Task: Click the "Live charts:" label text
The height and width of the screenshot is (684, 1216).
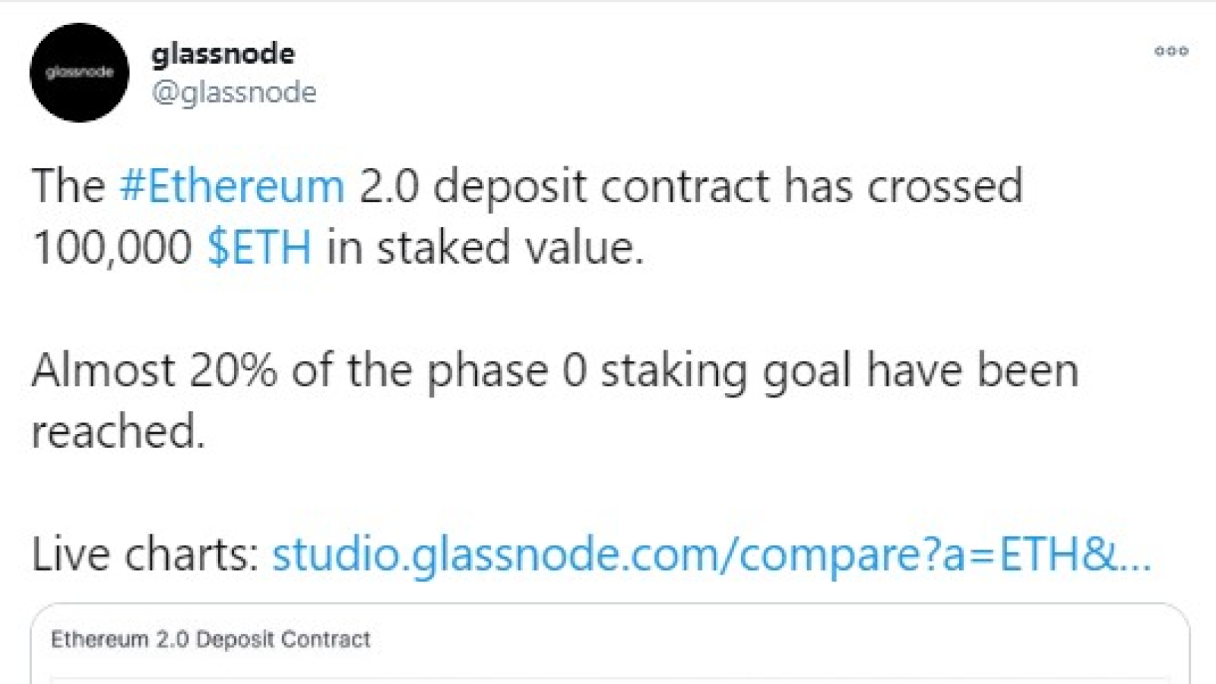Action: pos(145,554)
